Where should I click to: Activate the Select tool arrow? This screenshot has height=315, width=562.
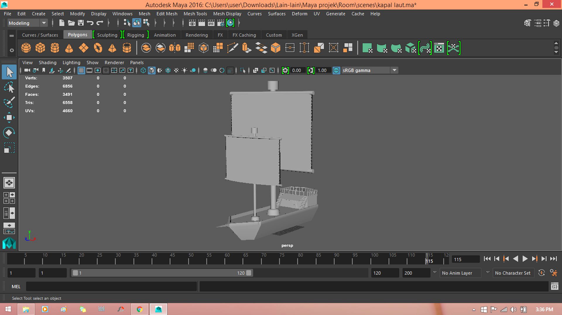click(x=9, y=72)
